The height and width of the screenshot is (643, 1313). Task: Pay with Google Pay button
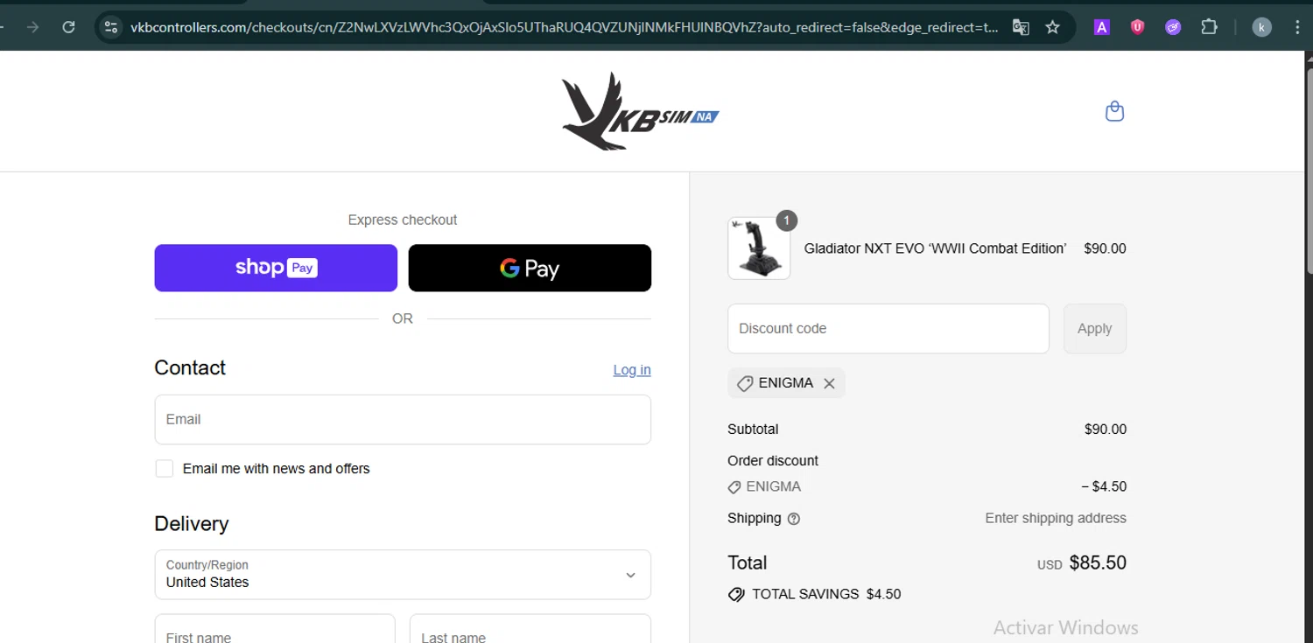(x=530, y=268)
